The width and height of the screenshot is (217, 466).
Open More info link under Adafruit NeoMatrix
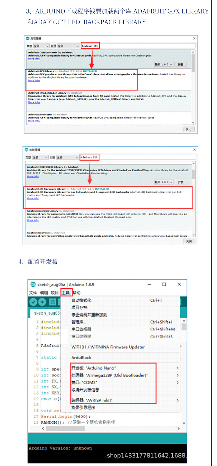pyautogui.click(x=34, y=121)
